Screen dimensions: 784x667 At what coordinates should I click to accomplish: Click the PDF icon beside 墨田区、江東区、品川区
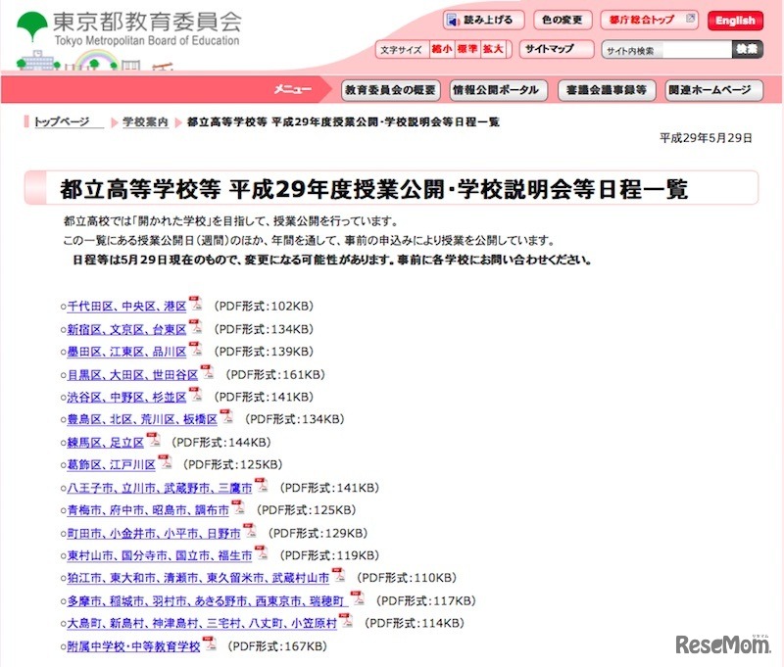(195, 349)
